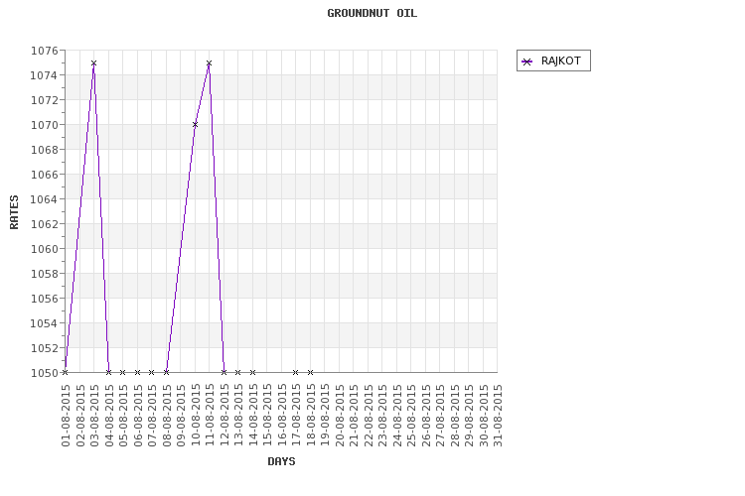Screen dimensions: 745x496
Task: Click the data marker on 06-08-2015
Action: (x=137, y=372)
